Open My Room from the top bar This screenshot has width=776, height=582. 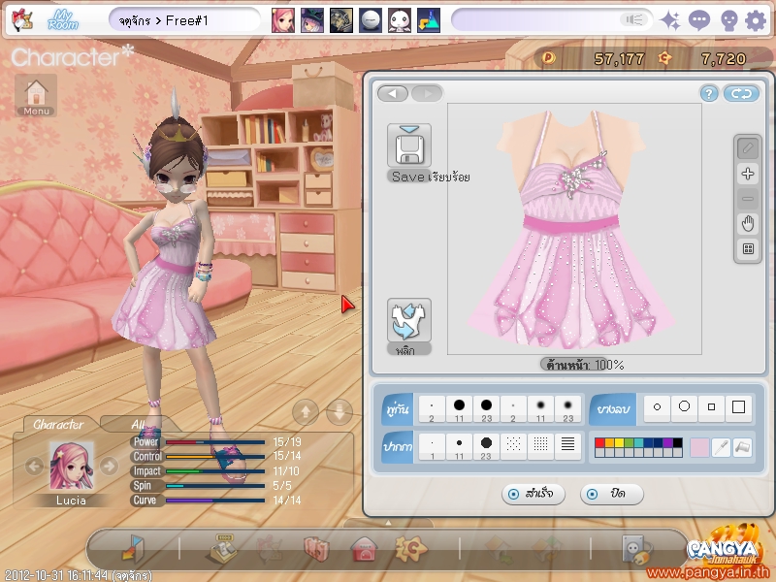[x=63, y=20]
